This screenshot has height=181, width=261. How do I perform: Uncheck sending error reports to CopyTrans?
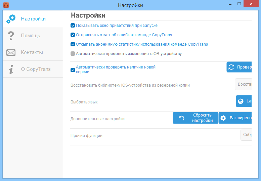click(73, 35)
